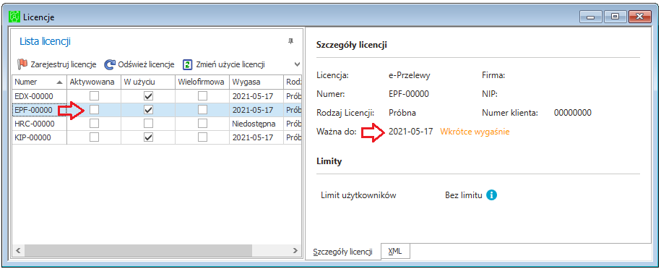Click the horizontal scrollbar right arrow

pyautogui.click(x=295, y=250)
